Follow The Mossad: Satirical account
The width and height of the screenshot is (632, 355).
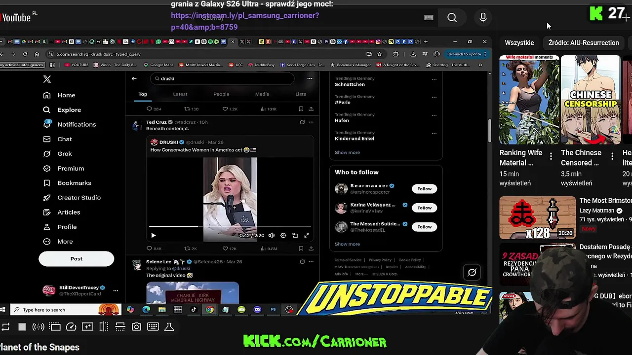click(424, 227)
